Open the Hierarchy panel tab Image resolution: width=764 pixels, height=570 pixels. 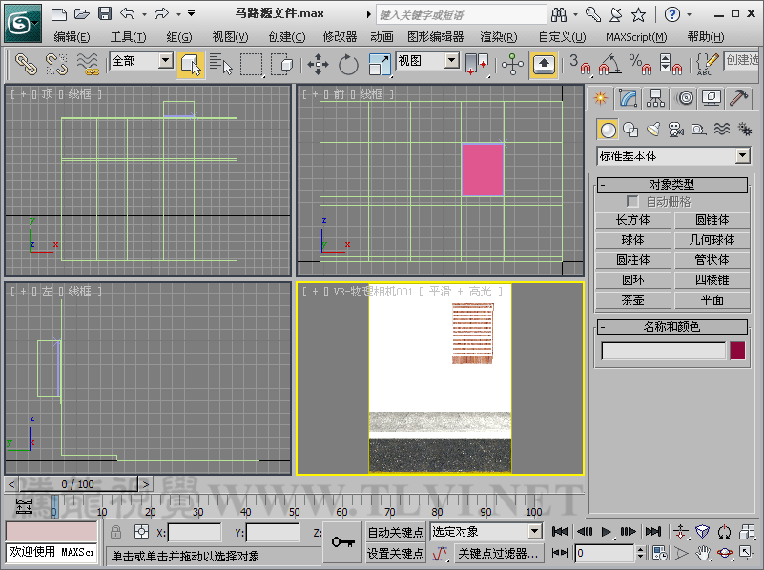coord(655,98)
